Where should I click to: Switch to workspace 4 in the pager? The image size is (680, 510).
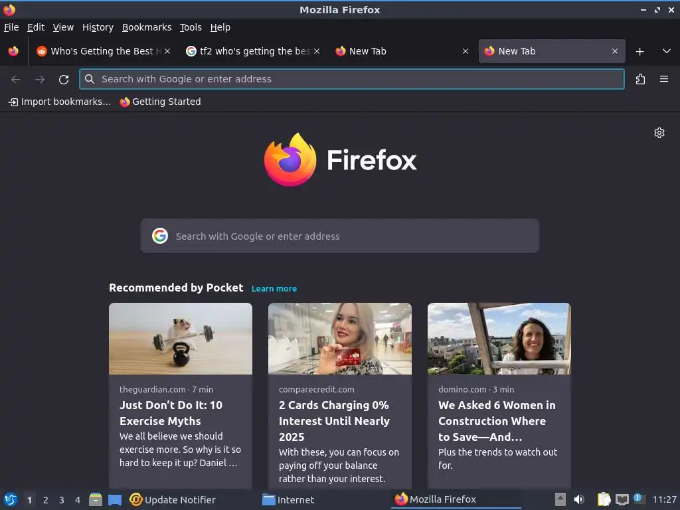click(x=78, y=500)
